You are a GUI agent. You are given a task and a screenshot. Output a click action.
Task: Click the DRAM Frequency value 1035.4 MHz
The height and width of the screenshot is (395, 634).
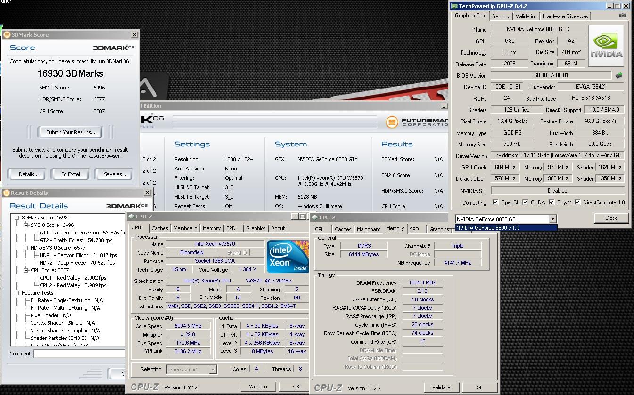coord(422,283)
